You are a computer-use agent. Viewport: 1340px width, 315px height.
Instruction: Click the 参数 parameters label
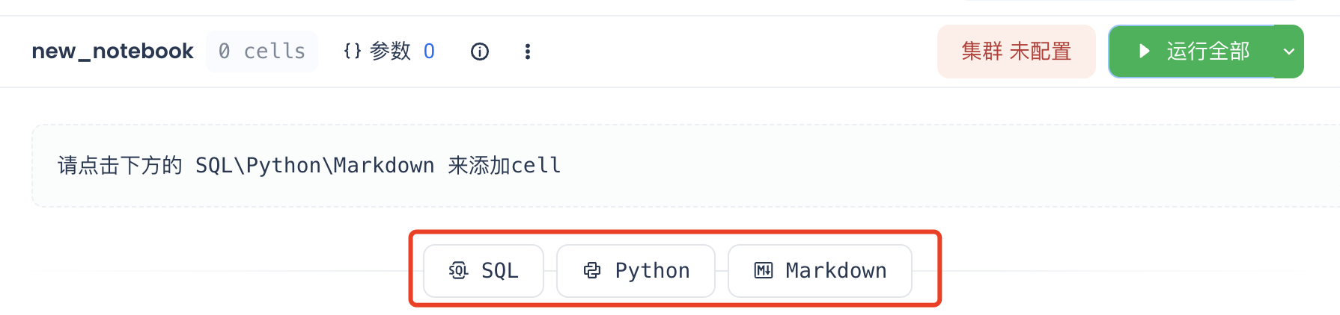pyautogui.click(x=390, y=52)
